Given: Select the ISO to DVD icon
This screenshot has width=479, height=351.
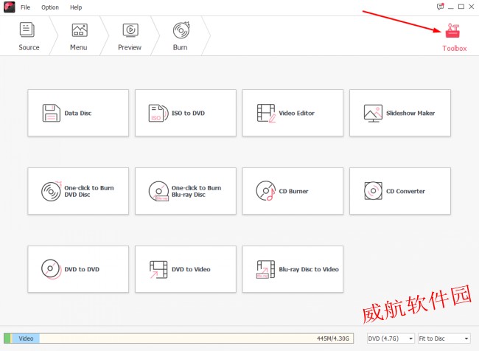Looking at the screenshot, I should point(158,113).
